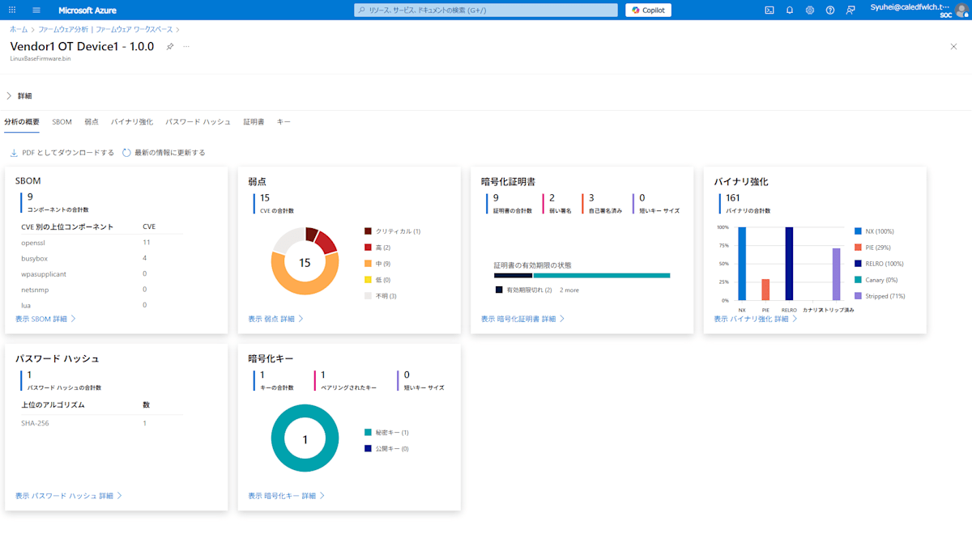Open the portal hamburger menu
This screenshot has width=972, height=546.
36,10
